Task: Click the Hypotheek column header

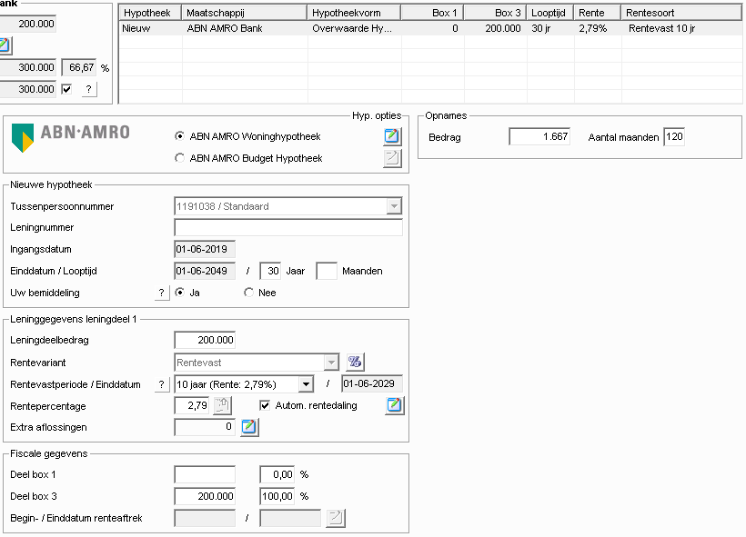Action: pos(150,13)
